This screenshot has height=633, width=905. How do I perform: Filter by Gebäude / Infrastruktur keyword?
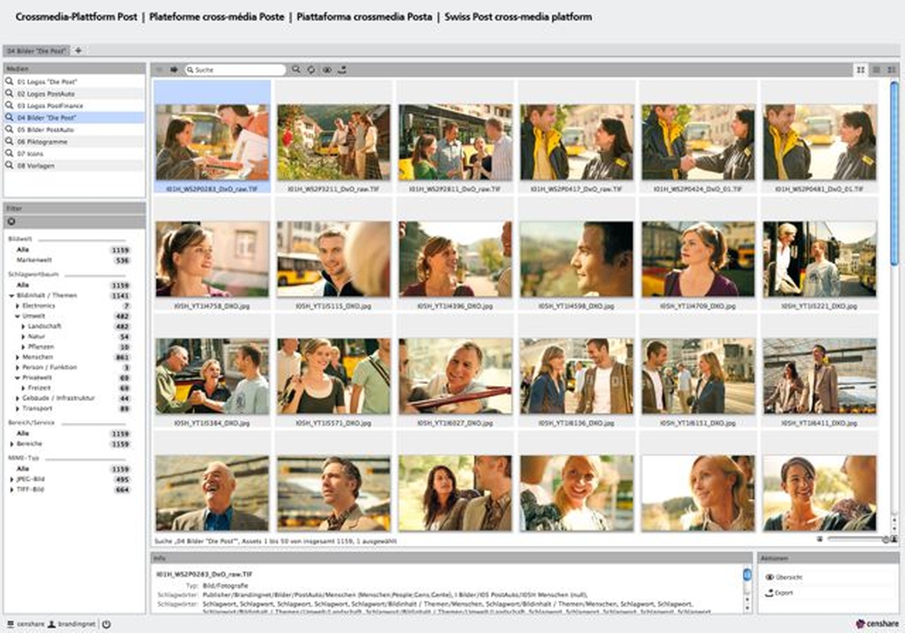(x=58, y=399)
